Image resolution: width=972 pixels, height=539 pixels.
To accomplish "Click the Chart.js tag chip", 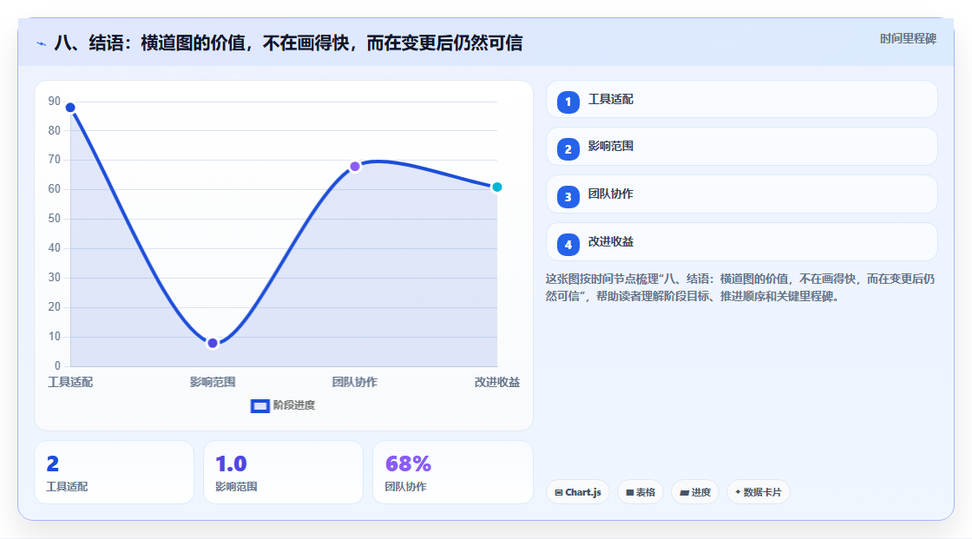I will point(578,492).
